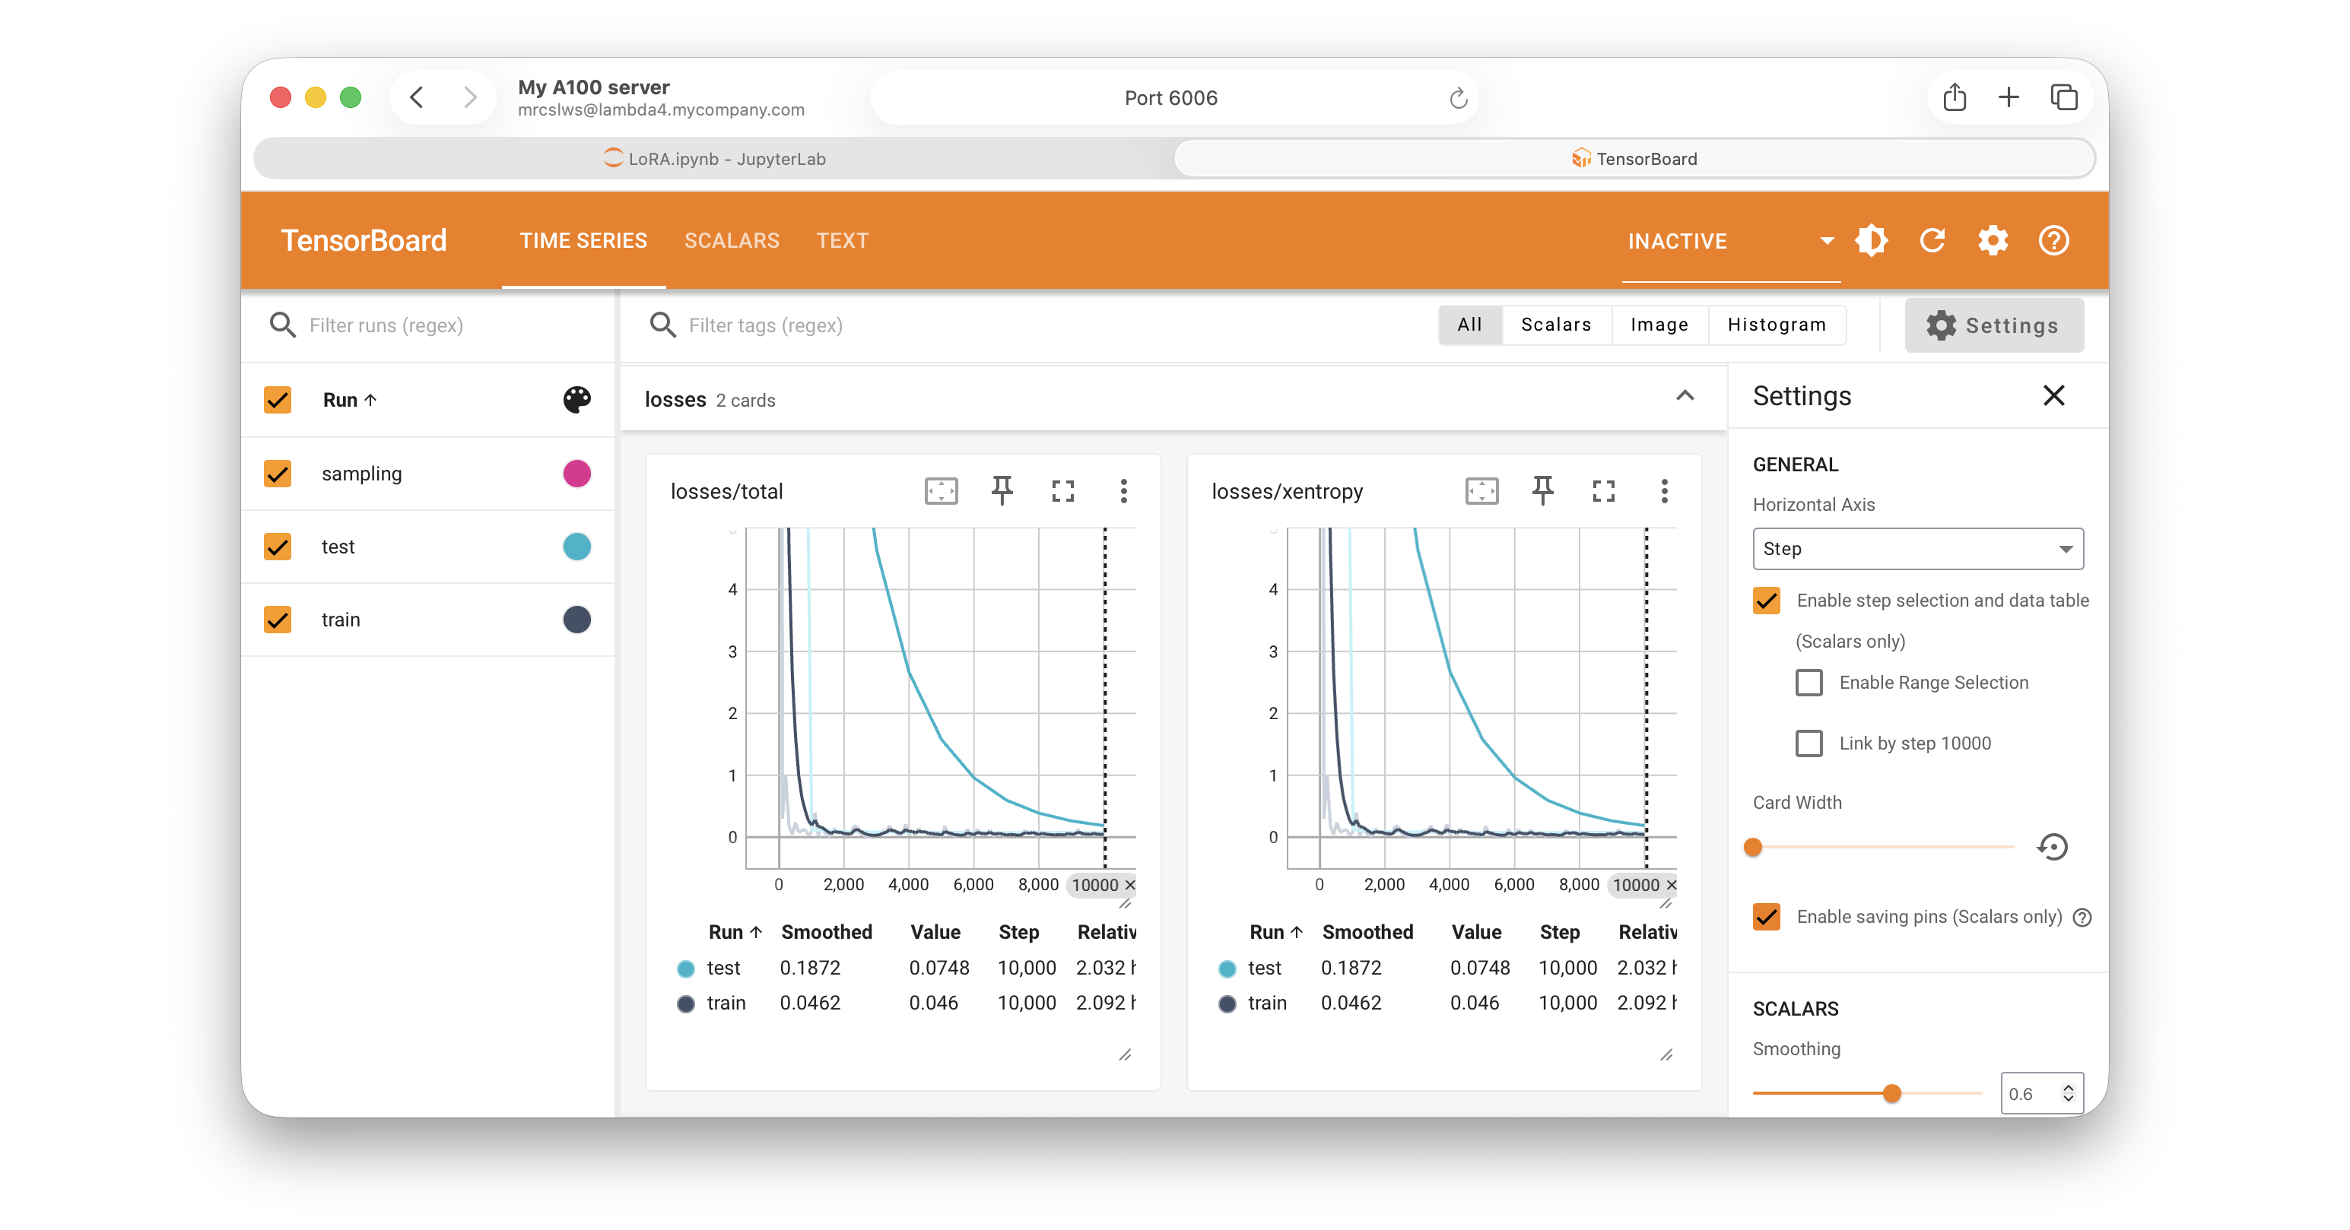Open Horizontal Axis Step dropdown
Image resolution: width=2350 pixels, height=1230 pixels.
pos(1917,549)
